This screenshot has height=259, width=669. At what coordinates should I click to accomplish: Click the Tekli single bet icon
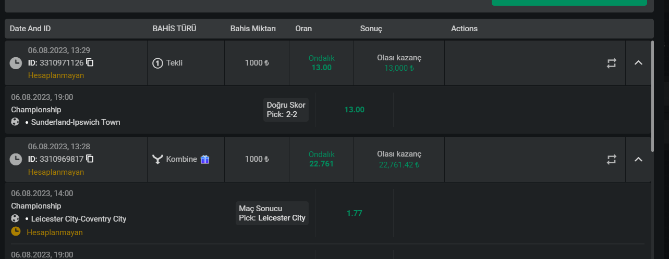click(157, 63)
